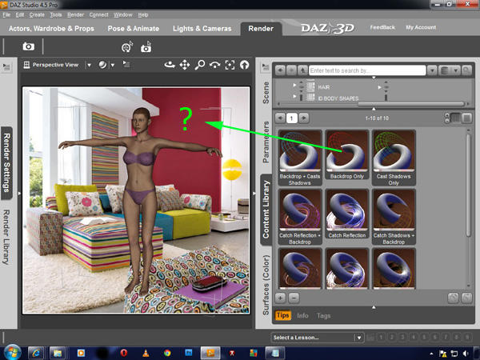The width and height of the screenshot is (480, 360).
Task: Go to next content page
Action: click(x=303, y=118)
